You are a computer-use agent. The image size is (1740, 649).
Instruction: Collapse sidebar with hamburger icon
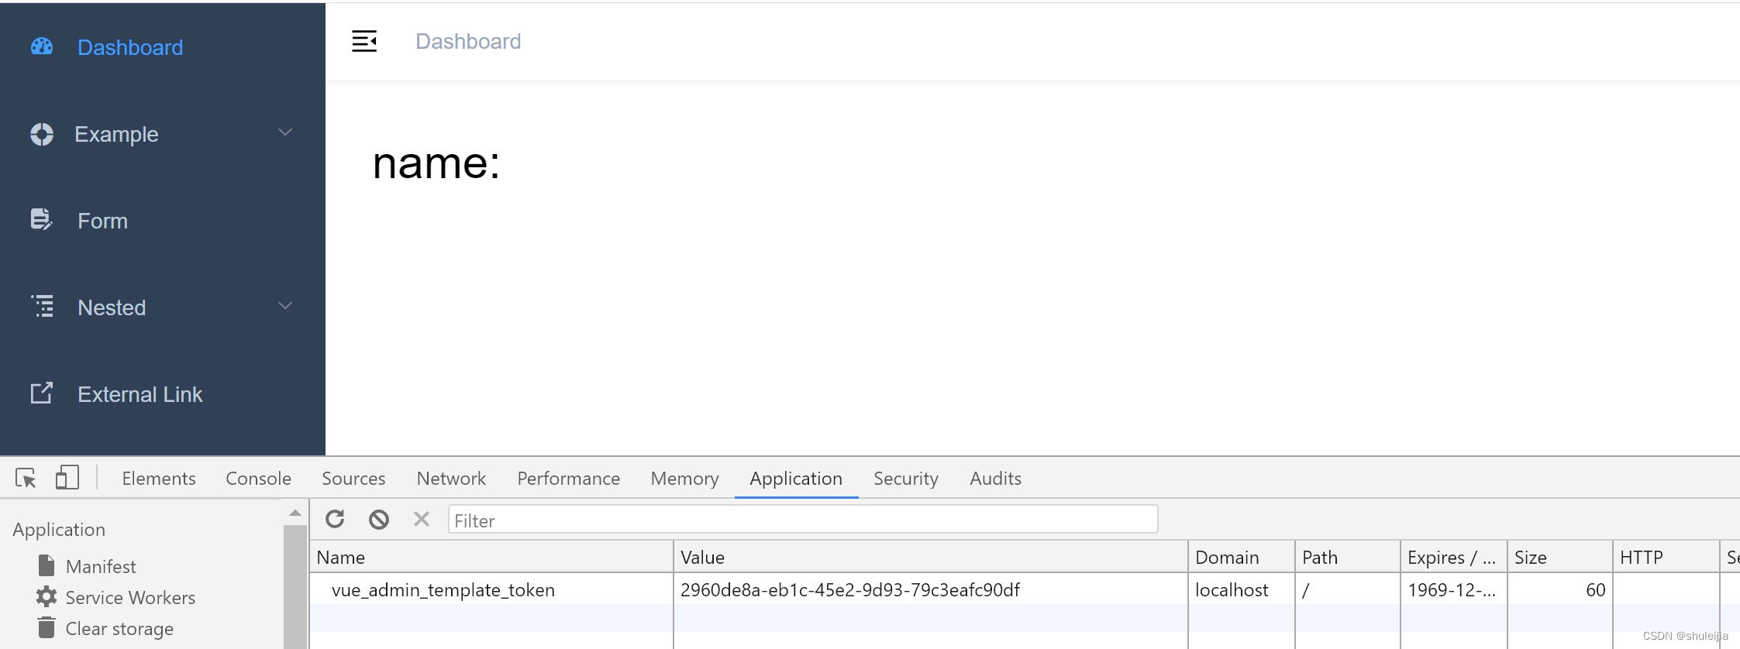pyautogui.click(x=364, y=41)
